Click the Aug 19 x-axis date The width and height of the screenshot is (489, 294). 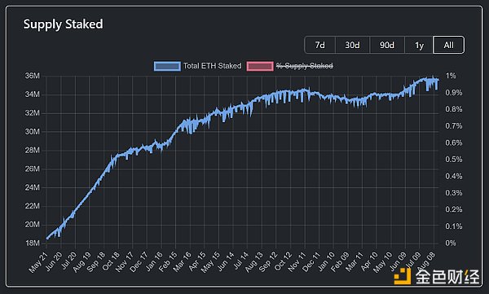point(81,262)
